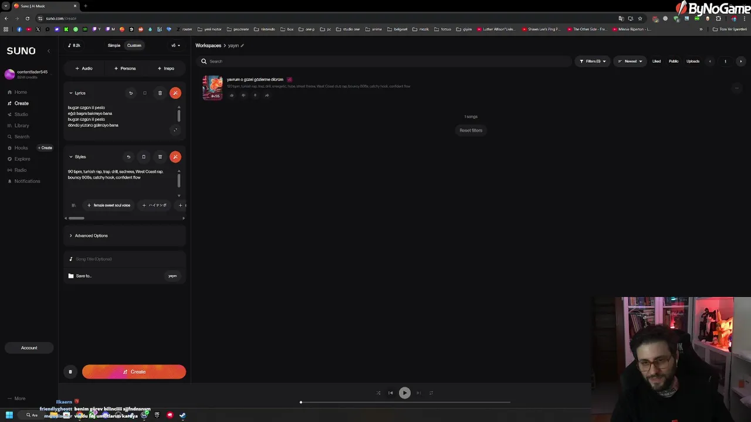Screen dimensions: 751x422
Task: Share the song using the arrow icon
Action: click(x=267, y=95)
